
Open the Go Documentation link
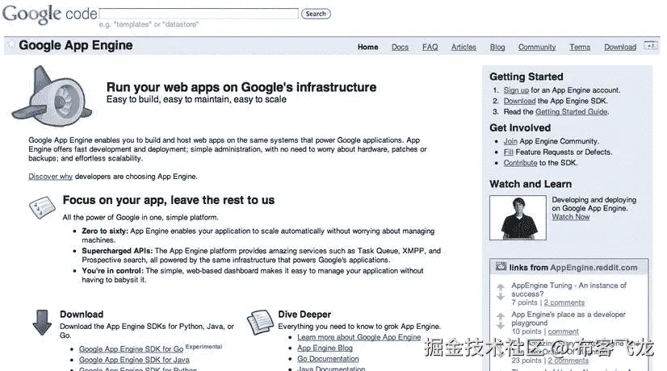pyautogui.click(x=328, y=359)
